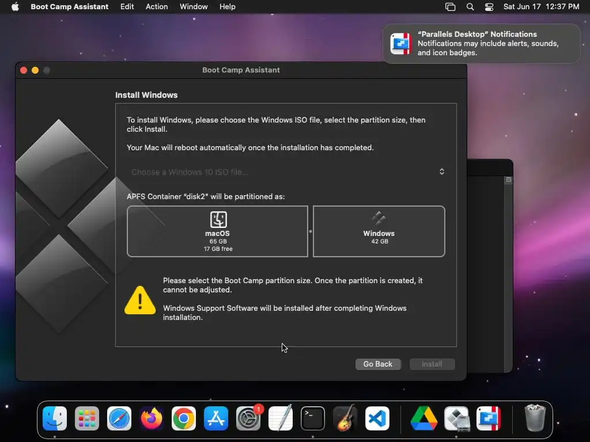Click the Parallels Desktop notification banner
This screenshot has height=442, width=590.
click(481, 44)
